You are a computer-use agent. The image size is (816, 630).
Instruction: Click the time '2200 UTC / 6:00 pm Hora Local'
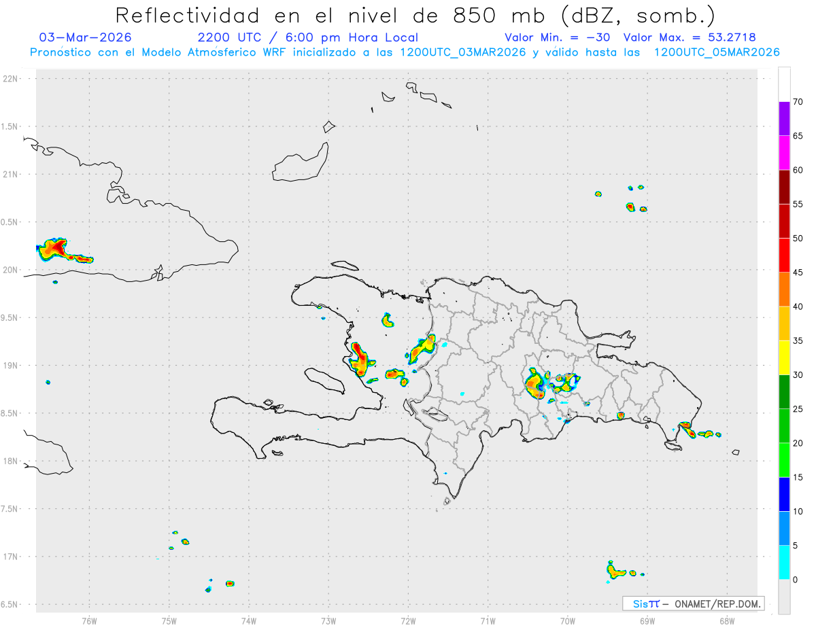point(308,37)
